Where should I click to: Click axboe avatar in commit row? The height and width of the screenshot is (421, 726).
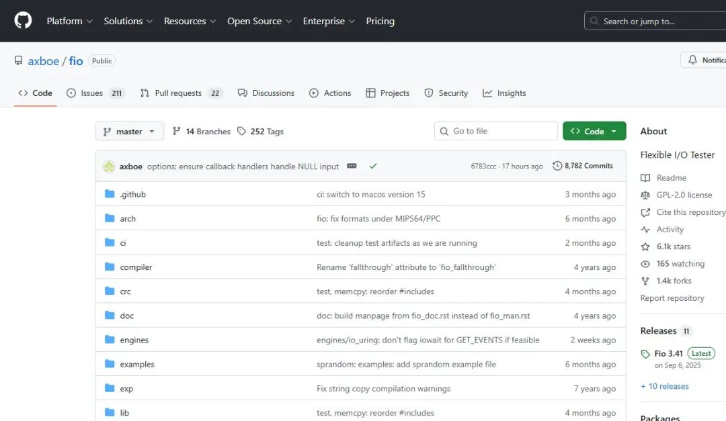tap(109, 167)
